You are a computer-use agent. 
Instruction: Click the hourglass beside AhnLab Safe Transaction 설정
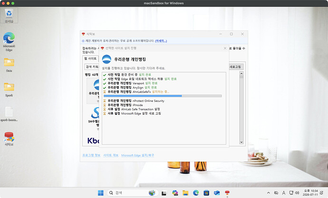105,109
